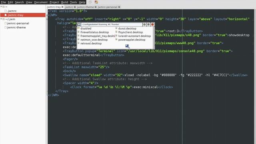Click the file manager window menu icon
Viewport: 256px width, 144px height.
pyautogui.click(x=79, y=24)
